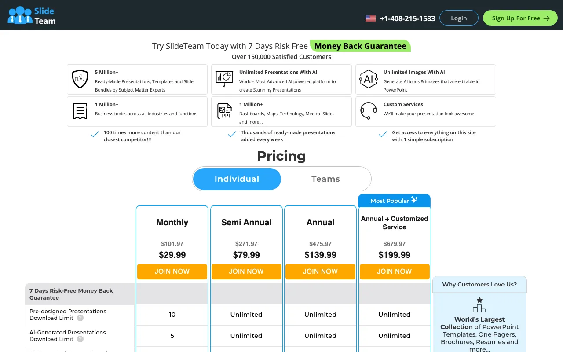Click the $139.99 annual price
Image resolution: width=563 pixels, height=352 pixels.
coord(321,255)
